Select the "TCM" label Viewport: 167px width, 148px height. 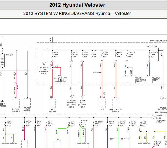(102, 109)
